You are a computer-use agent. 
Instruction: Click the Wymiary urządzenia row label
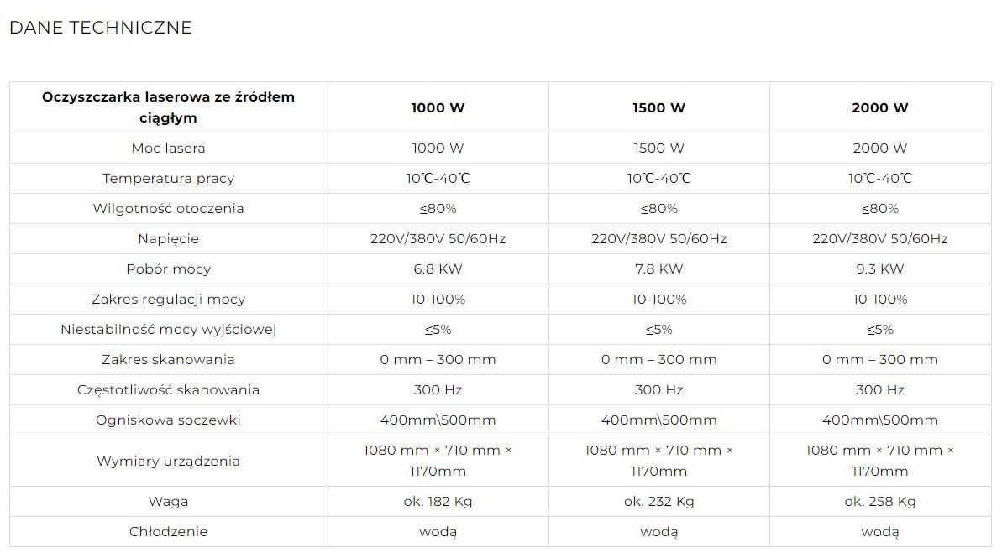[x=168, y=461]
